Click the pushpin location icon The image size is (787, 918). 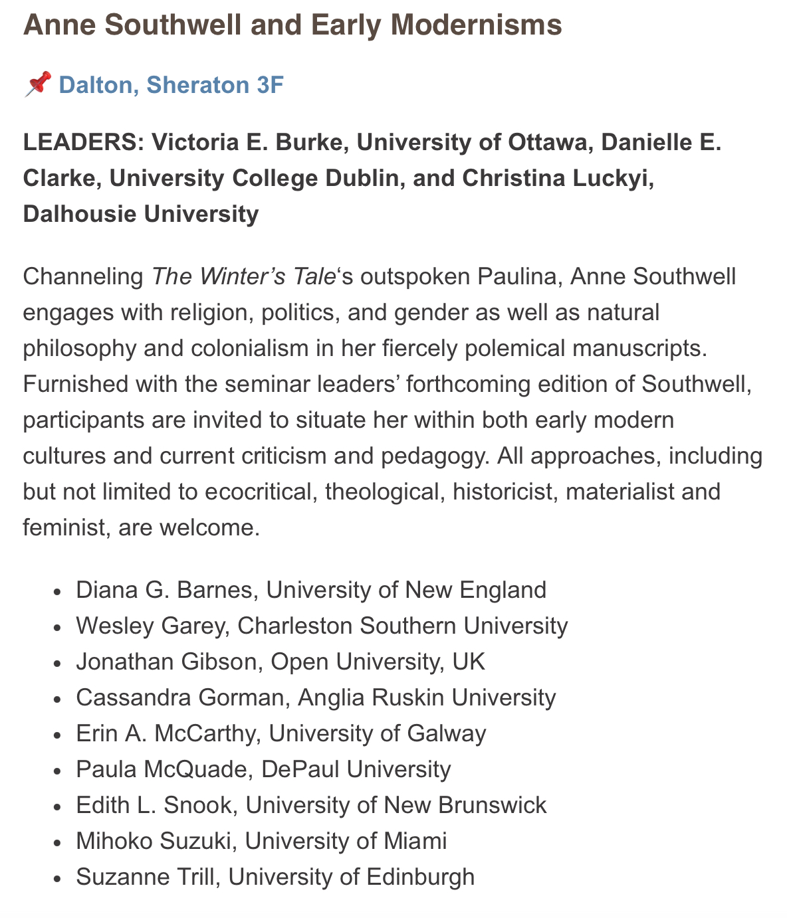pos(37,85)
